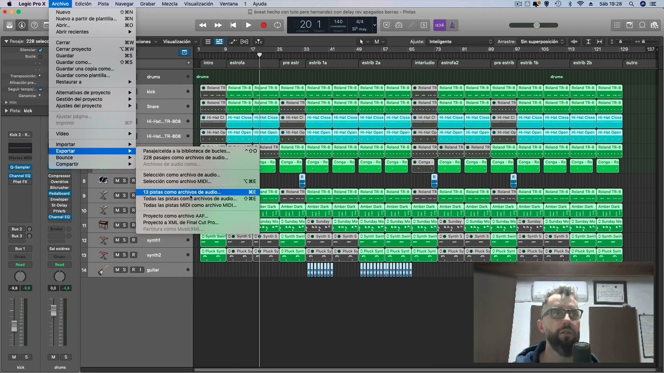Fast forward the transport
The image size is (664, 373).
pyautogui.click(x=218, y=25)
